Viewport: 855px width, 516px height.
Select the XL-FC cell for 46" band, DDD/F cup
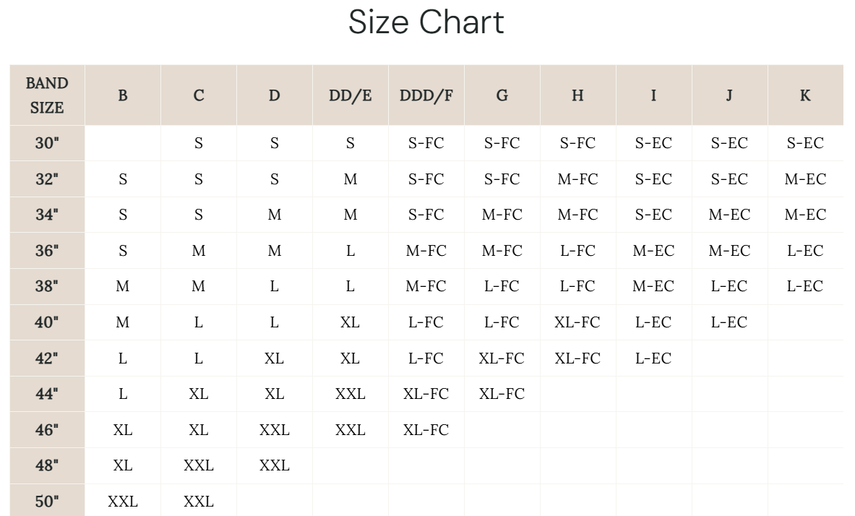(x=426, y=430)
